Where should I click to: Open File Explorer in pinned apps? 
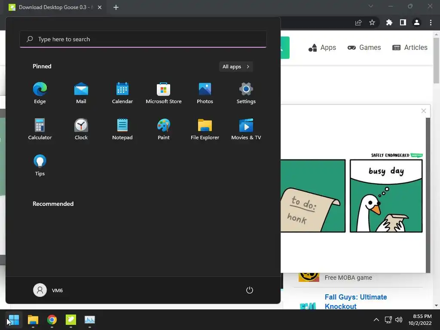click(x=205, y=129)
